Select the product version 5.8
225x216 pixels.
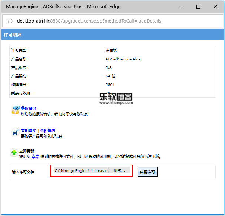coord(109,67)
